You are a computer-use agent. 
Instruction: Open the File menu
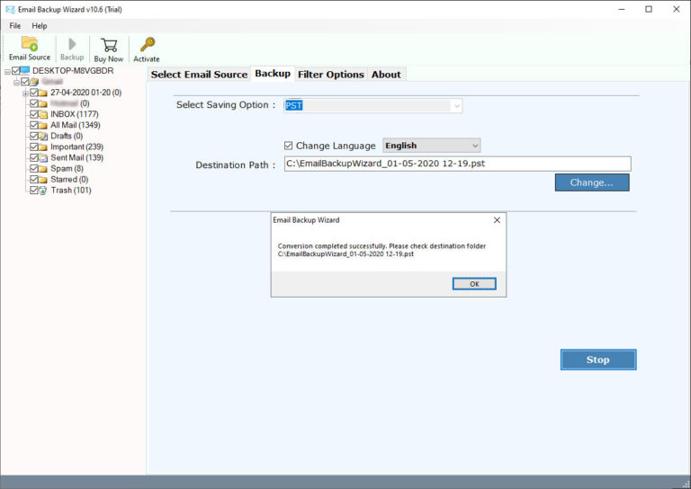pyautogui.click(x=15, y=26)
